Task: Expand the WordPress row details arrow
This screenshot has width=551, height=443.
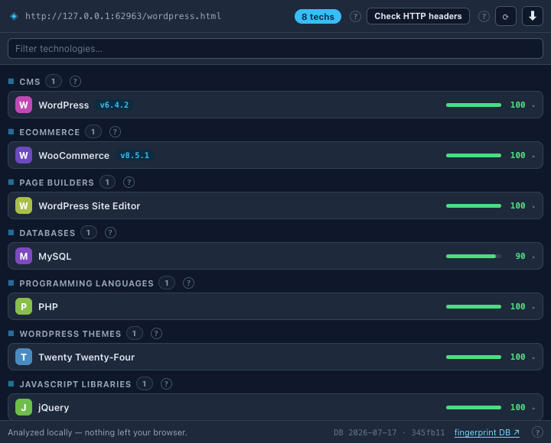Action: tap(533, 105)
